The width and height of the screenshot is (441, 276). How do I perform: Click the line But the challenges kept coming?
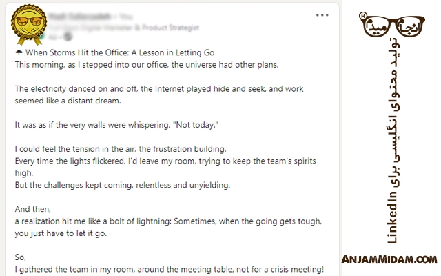tap(123, 185)
